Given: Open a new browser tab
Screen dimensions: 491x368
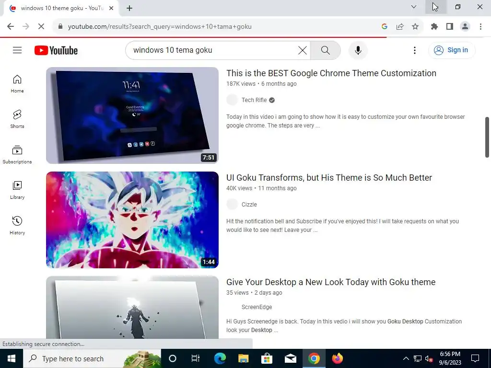Looking at the screenshot, I should pos(129,8).
